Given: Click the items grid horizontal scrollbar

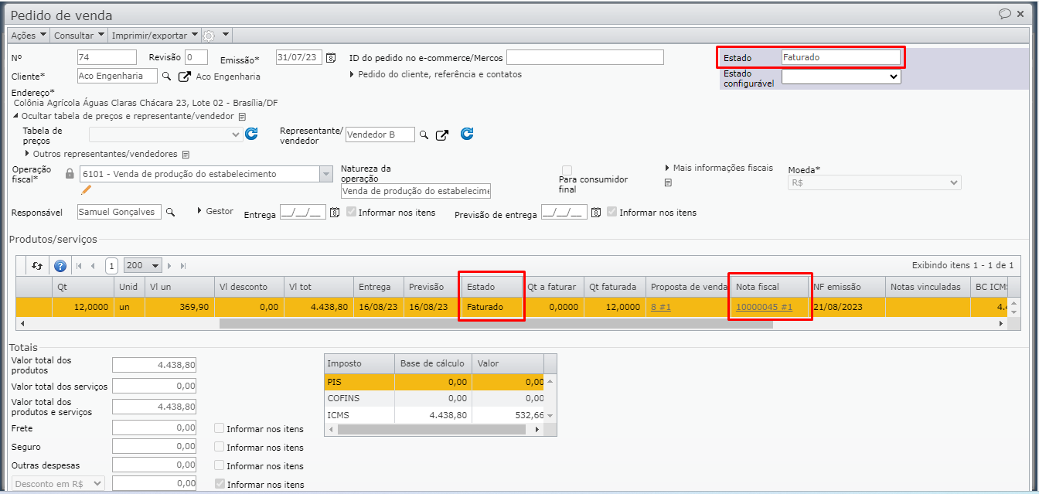Looking at the screenshot, I should click(x=496, y=323).
